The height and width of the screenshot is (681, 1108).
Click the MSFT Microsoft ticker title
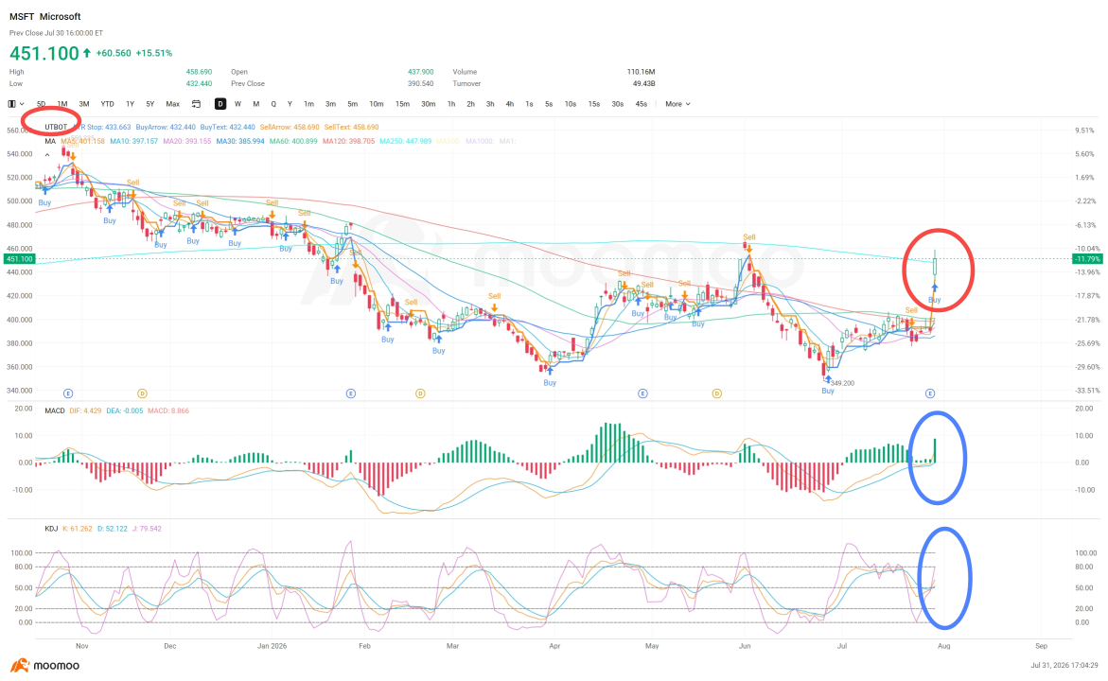[45, 16]
